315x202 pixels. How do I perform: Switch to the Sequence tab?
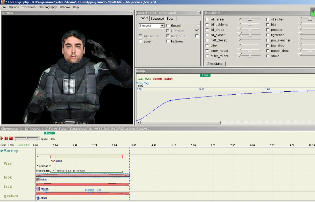pyautogui.click(x=157, y=18)
